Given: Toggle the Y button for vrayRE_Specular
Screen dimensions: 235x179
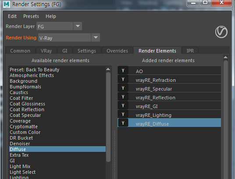Looking at the screenshot, I should (123, 88).
